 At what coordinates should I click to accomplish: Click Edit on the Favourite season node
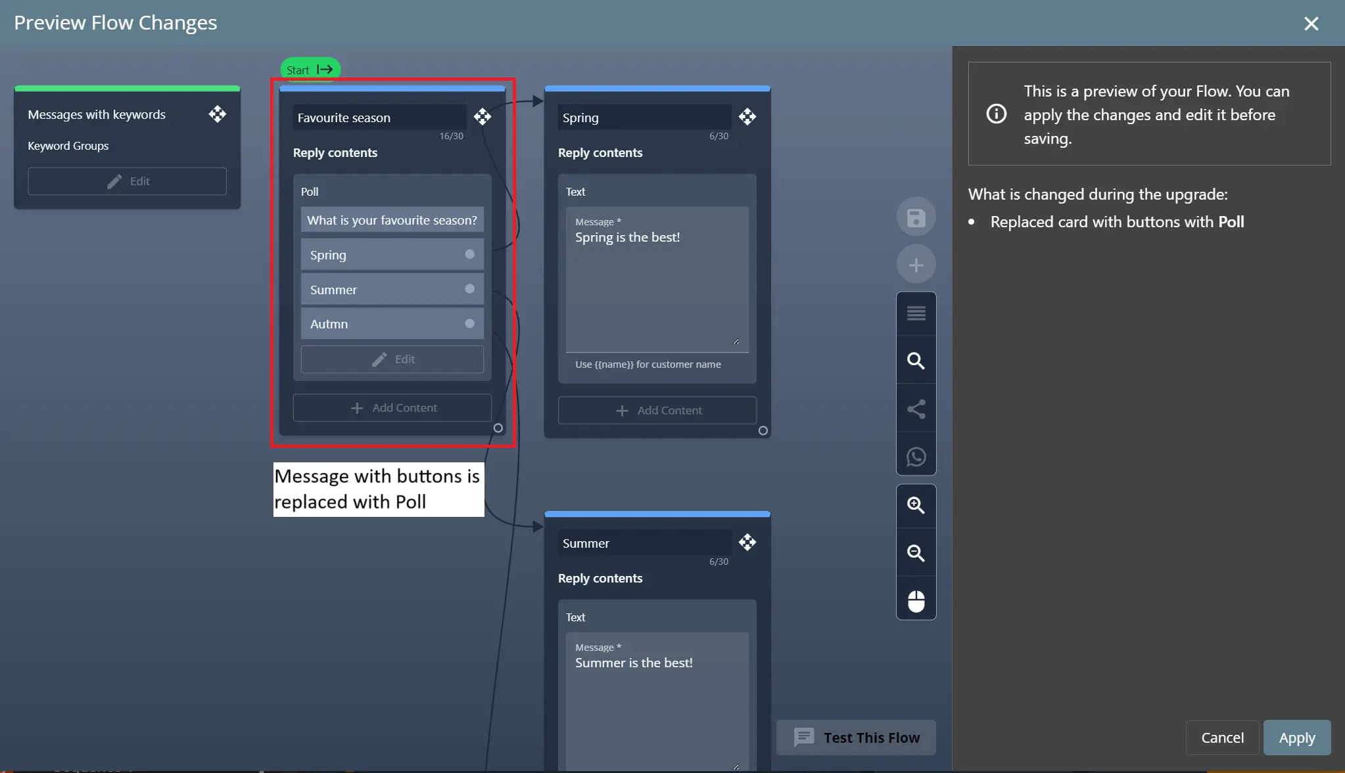coord(392,359)
